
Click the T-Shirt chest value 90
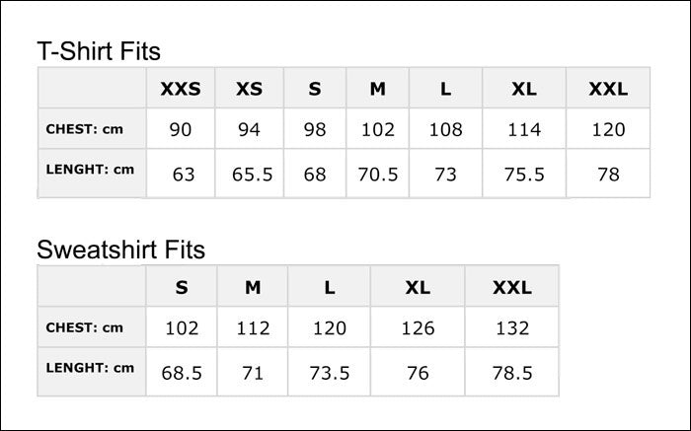[x=180, y=130]
